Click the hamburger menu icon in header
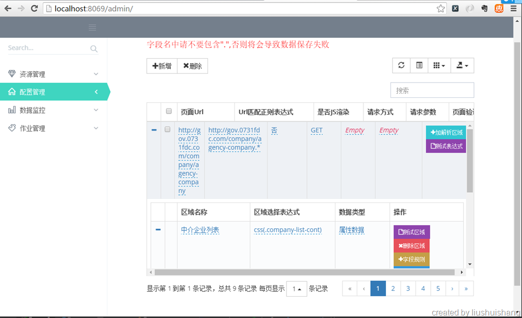Screen dimensions: 522x318 click(x=92, y=28)
